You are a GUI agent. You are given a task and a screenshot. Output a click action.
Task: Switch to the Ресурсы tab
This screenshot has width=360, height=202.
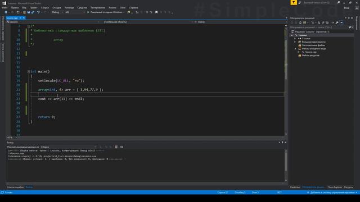coord(349,187)
